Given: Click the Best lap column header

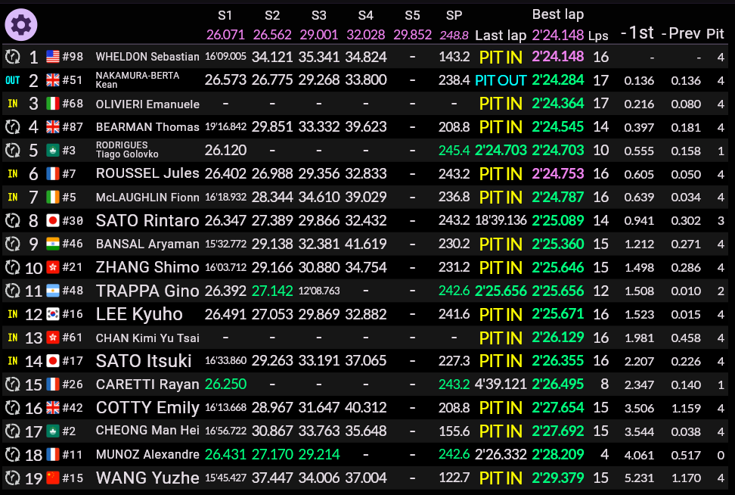Looking at the screenshot, I should tap(557, 14).
